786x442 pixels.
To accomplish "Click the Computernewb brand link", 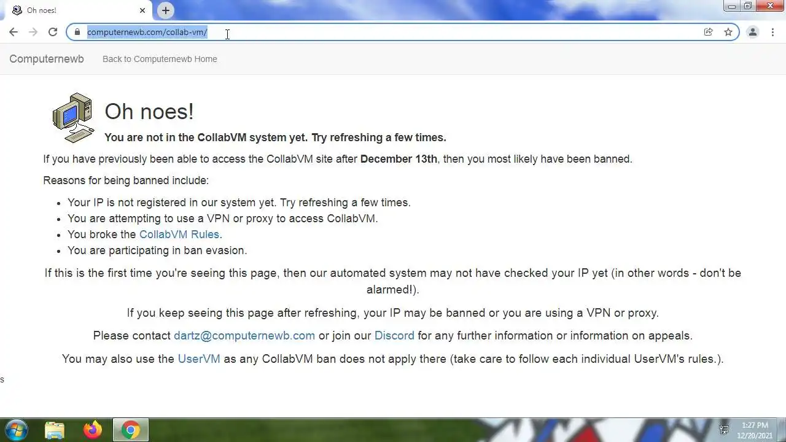I will coord(47,59).
